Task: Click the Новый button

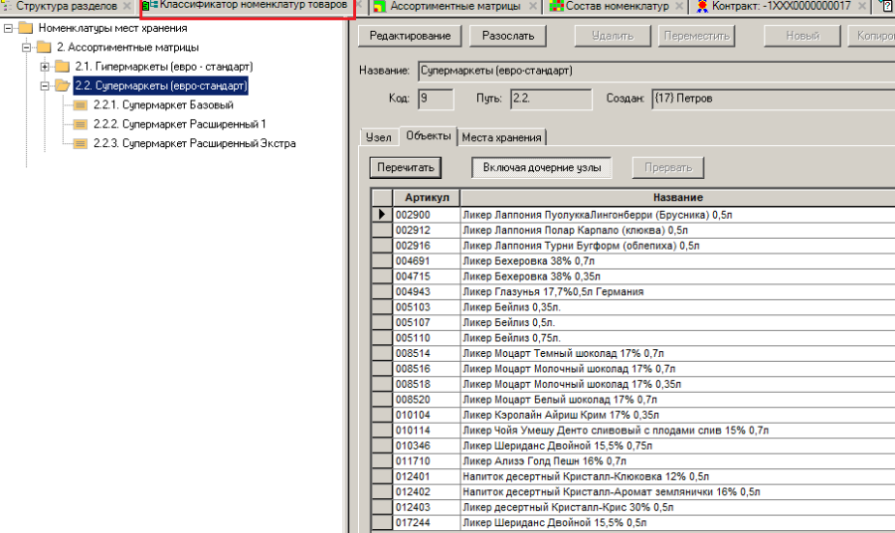Action: coord(802,36)
